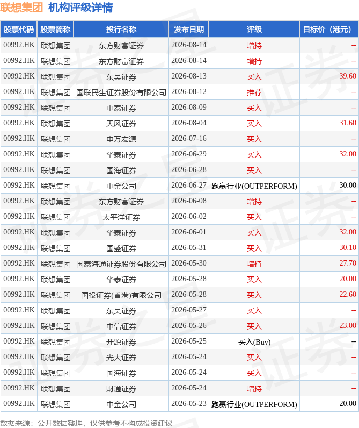Select the 推荐 rating cell
Viewport: 359px width, 428px height.
click(x=254, y=92)
